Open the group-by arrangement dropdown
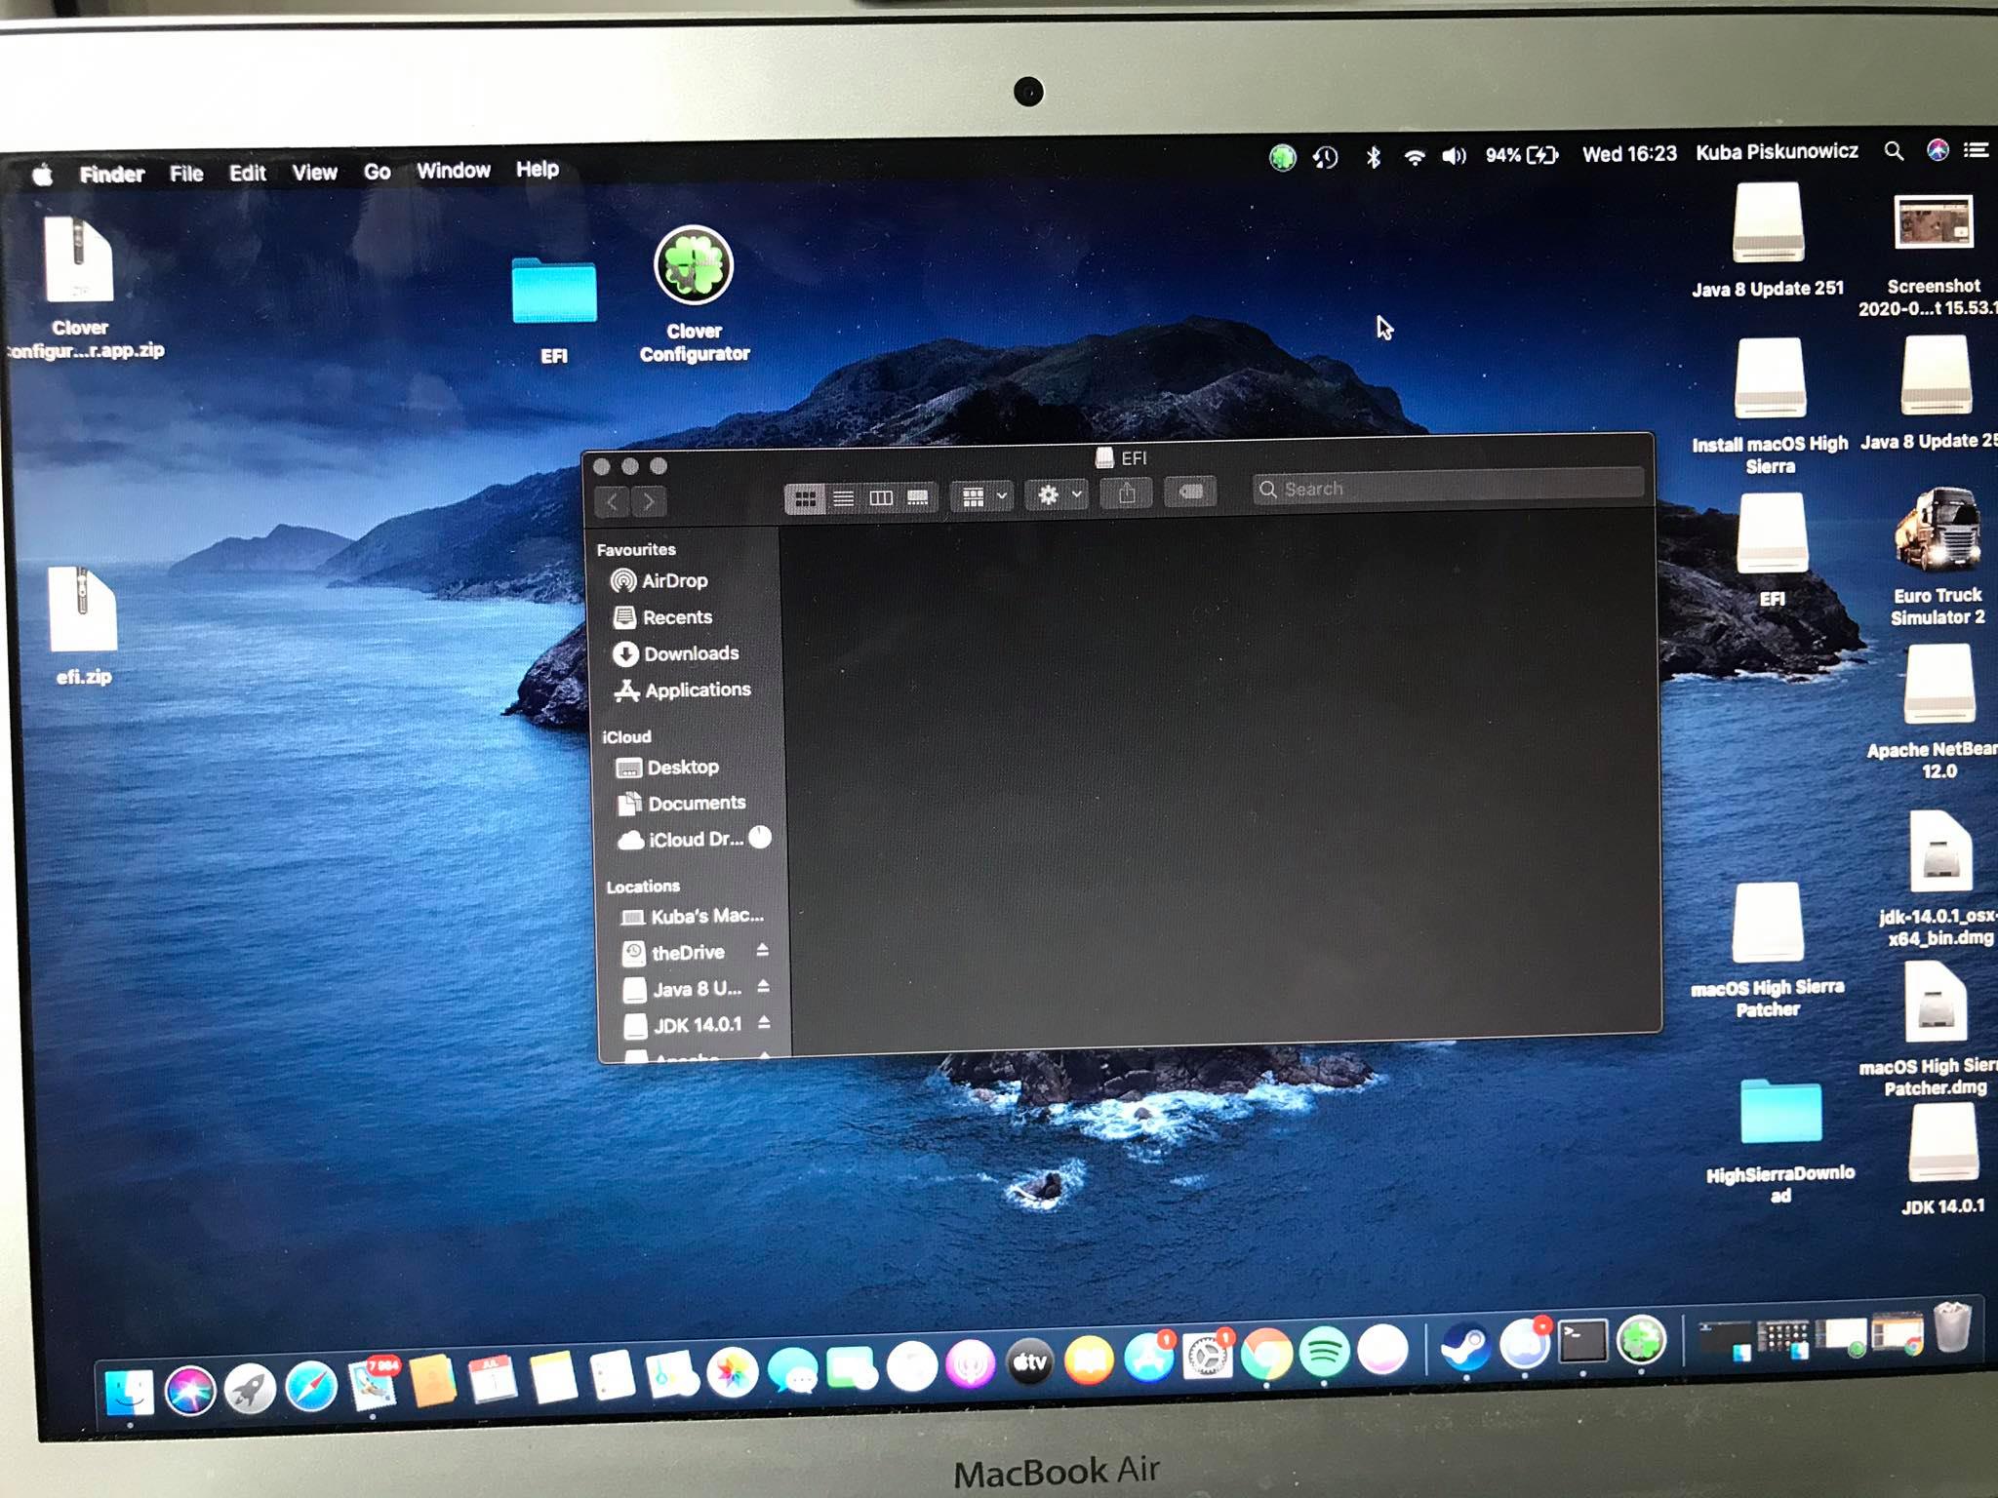Image resolution: width=1998 pixels, height=1498 pixels. click(982, 497)
